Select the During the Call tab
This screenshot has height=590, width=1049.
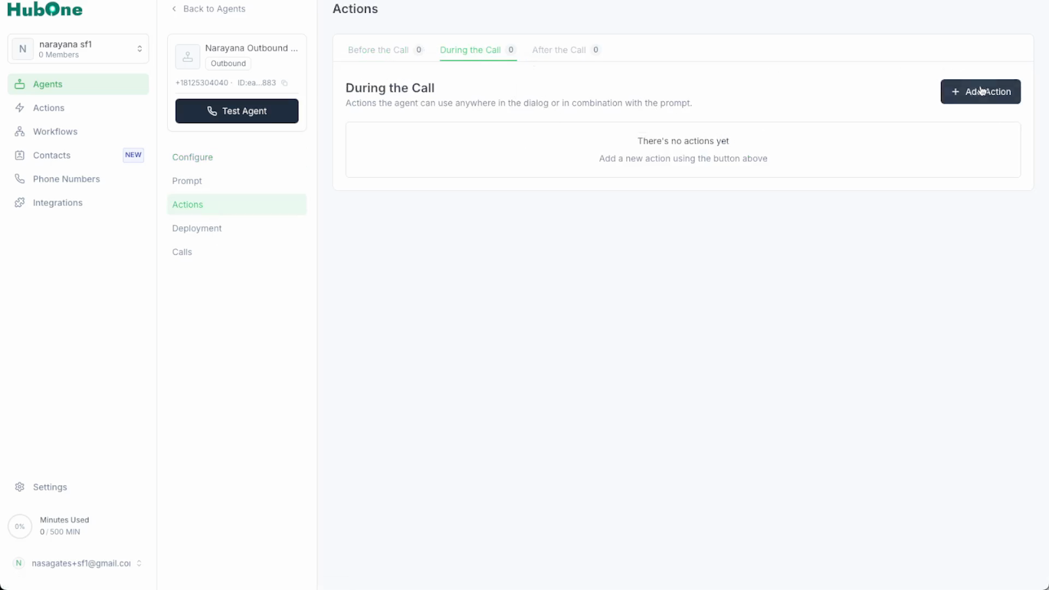[478, 50]
